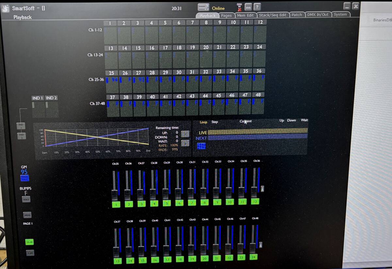Viewport: 392px width, 269px height.
Task: Click the blue grid icon under NEXT
Action: pos(201,146)
